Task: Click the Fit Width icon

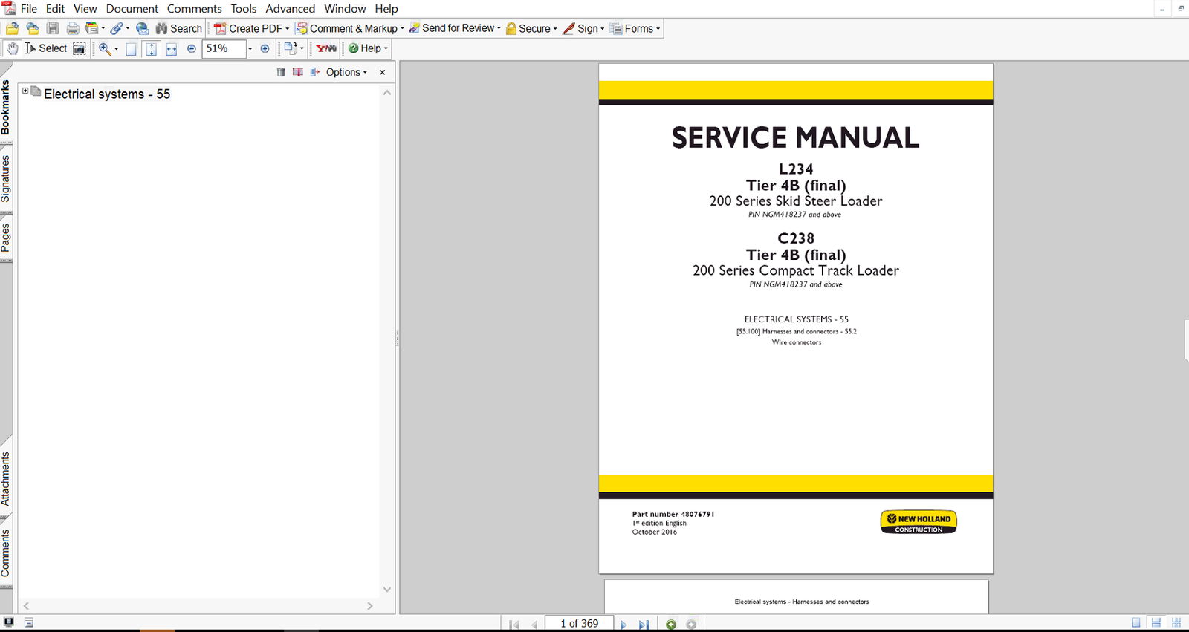Action: pos(171,48)
